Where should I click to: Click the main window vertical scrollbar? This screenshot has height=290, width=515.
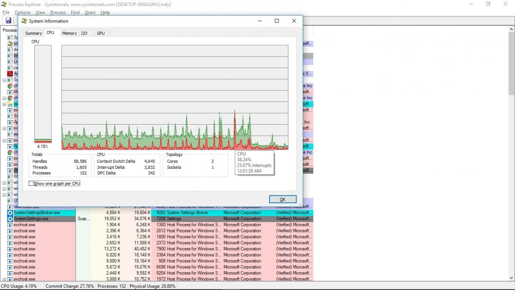511,153
